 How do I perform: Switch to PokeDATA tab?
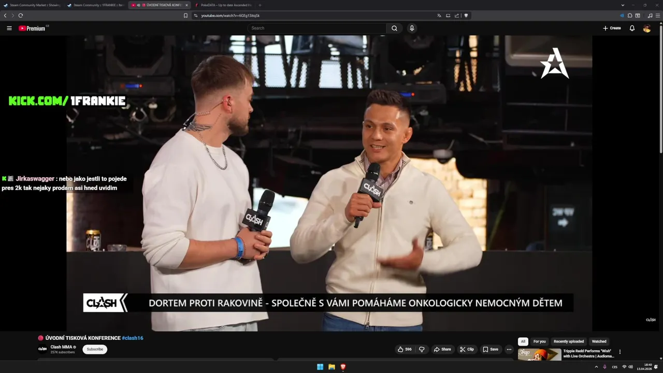pyautogui.click(x=223, y=5)
